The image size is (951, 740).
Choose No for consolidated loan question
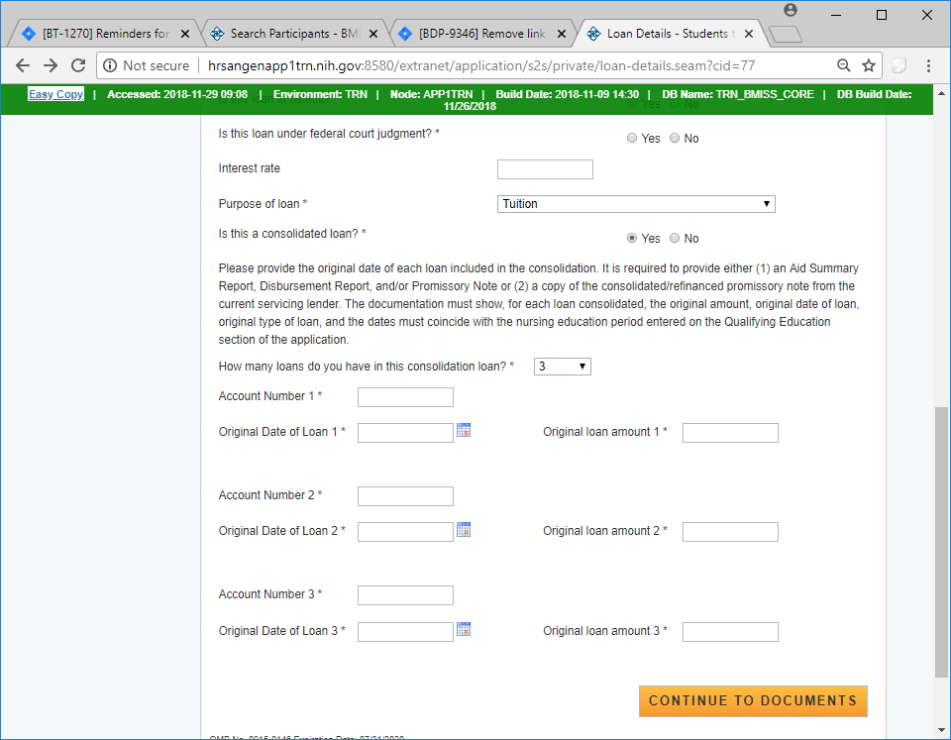[x=675, y=239]
